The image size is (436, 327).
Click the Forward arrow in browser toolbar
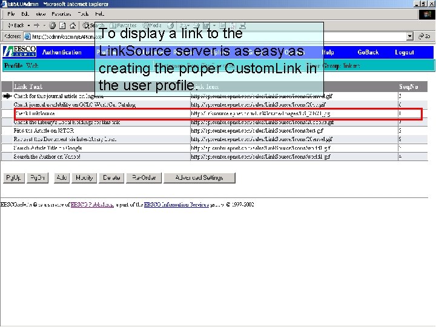click(x=36, y=25)
